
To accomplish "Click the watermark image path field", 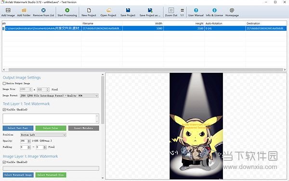I will pyautogui.click(x=51, y=168).
